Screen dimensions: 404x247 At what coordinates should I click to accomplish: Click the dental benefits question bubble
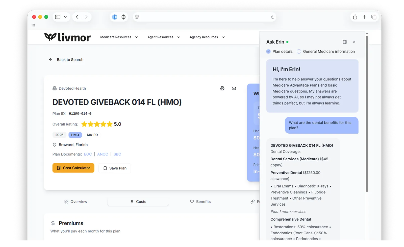[x=321, y=125]
